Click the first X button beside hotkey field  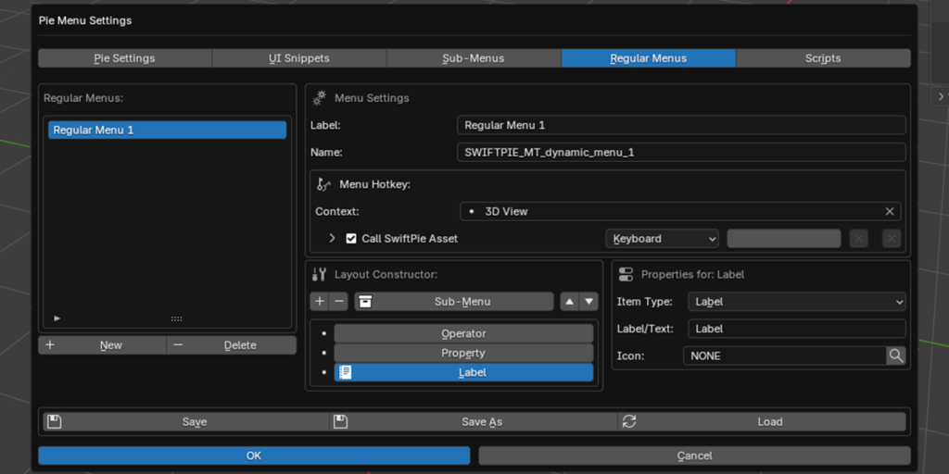point(858,238)
